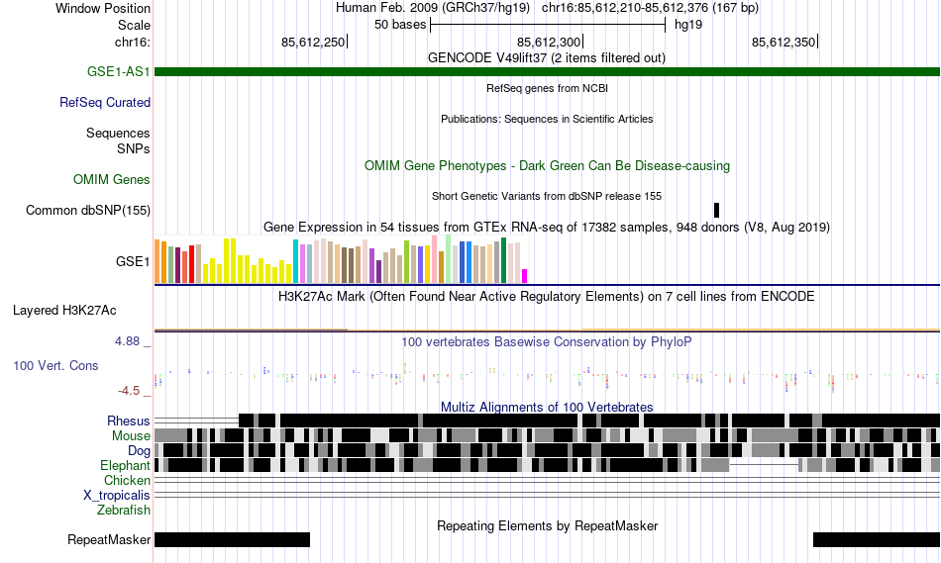
Task: Click the 100 vertebrates PhyloP title
Action: pyautogui.click(x=547, y=341)
